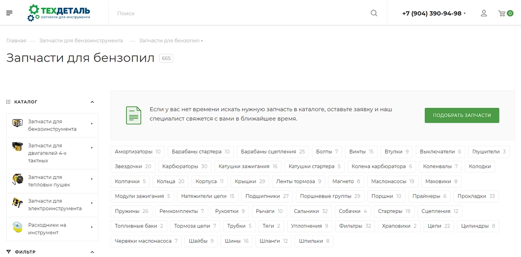The image size is (521, 257).
Task: Expand Запчасти для бензоинструмента submenu arrow
Action: click(92, 123)
